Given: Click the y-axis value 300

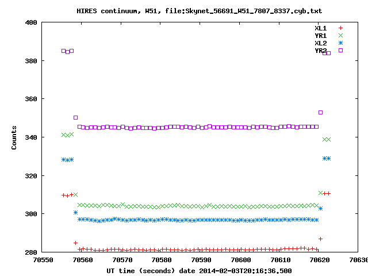Looking at the screenshot, I should 31,214.
